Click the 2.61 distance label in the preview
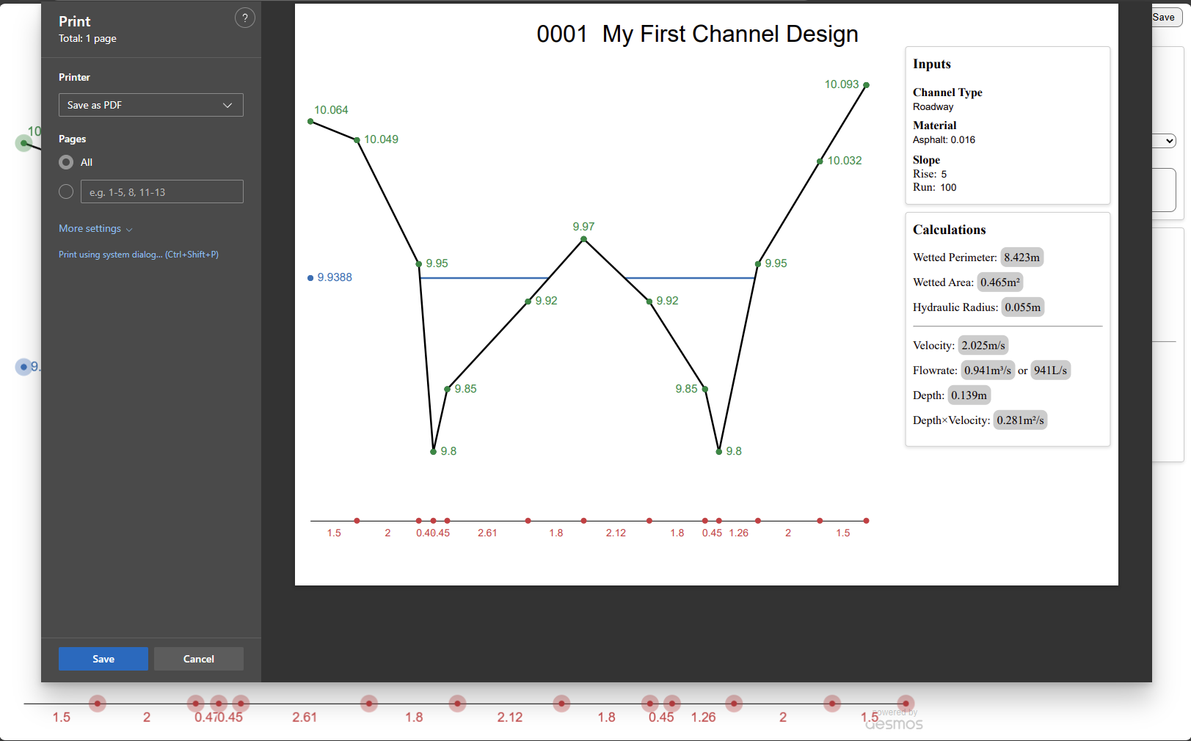The image size is (1191, 741). pos(487,533)
